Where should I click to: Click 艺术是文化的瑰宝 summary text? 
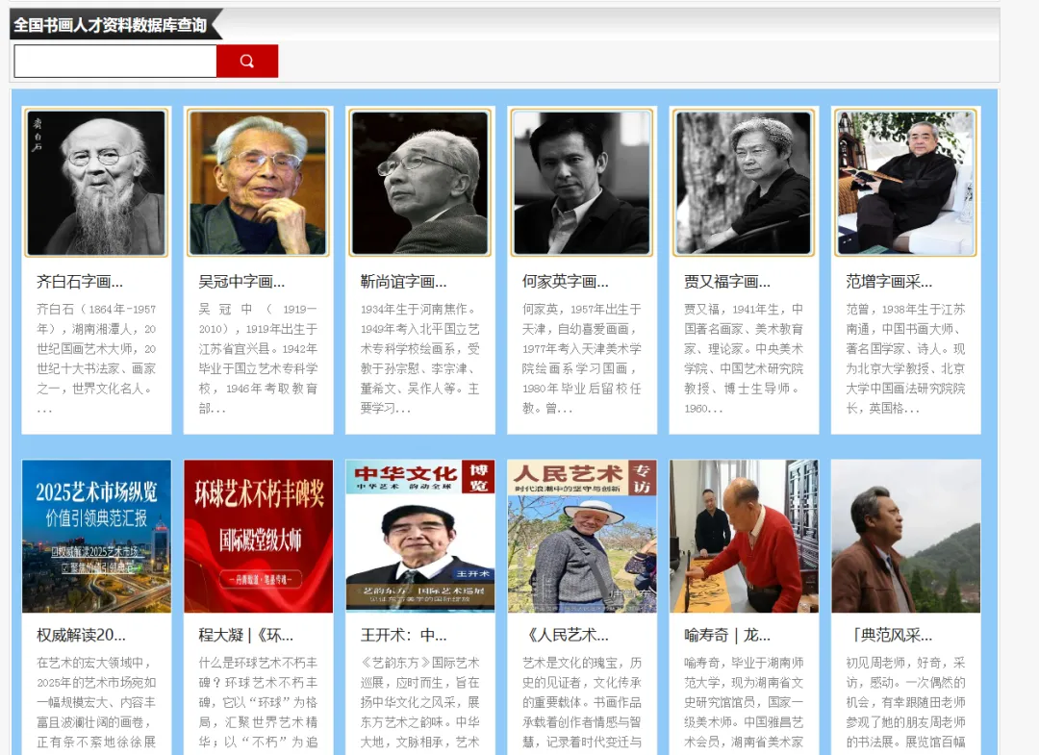click(x=582, y=702)
